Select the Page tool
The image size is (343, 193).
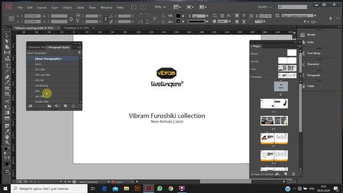coord(7,47)
